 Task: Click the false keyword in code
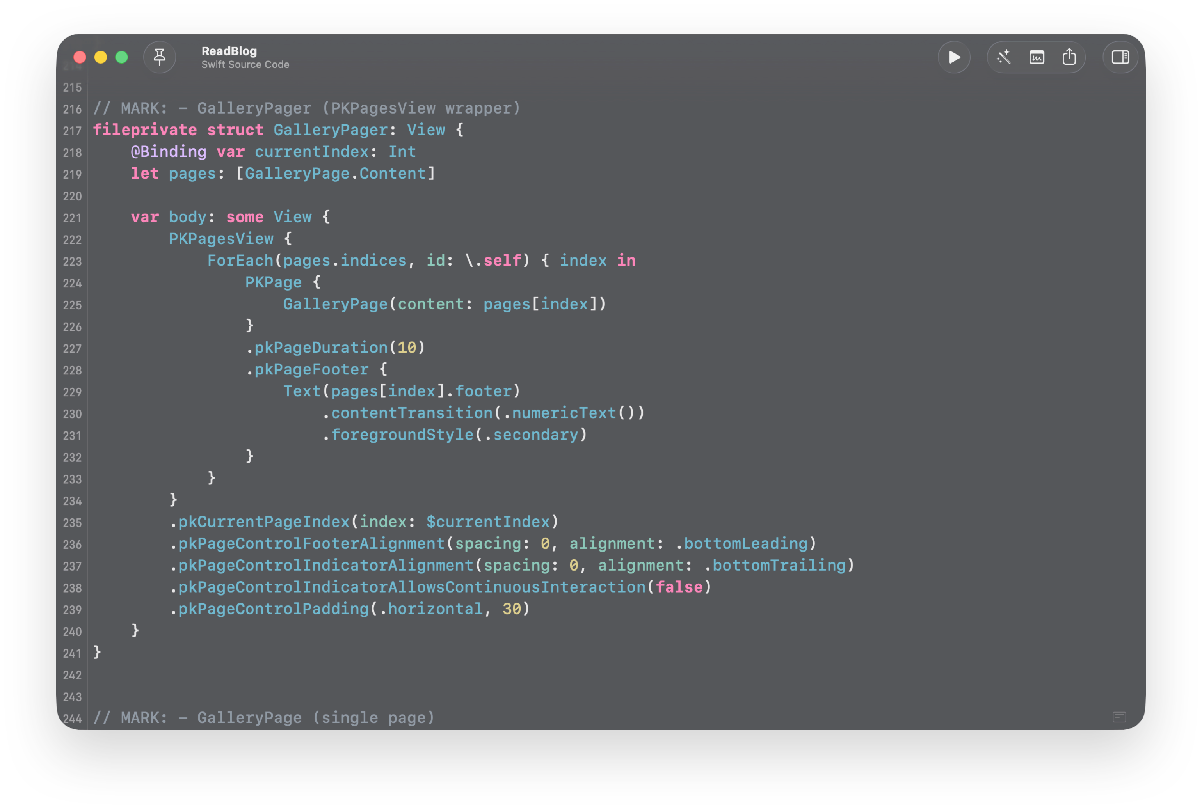[679, 587]
